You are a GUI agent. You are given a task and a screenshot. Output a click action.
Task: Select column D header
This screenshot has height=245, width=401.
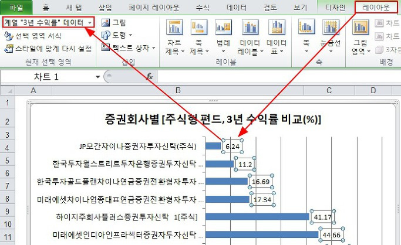point(373,90)
